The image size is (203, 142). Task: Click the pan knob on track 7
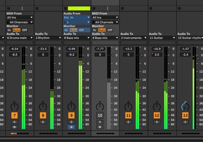point(14,106)
